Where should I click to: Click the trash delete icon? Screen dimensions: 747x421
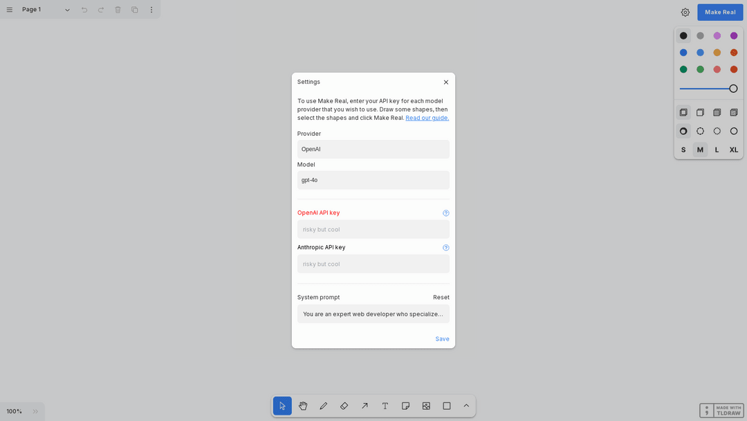[118, 10]
